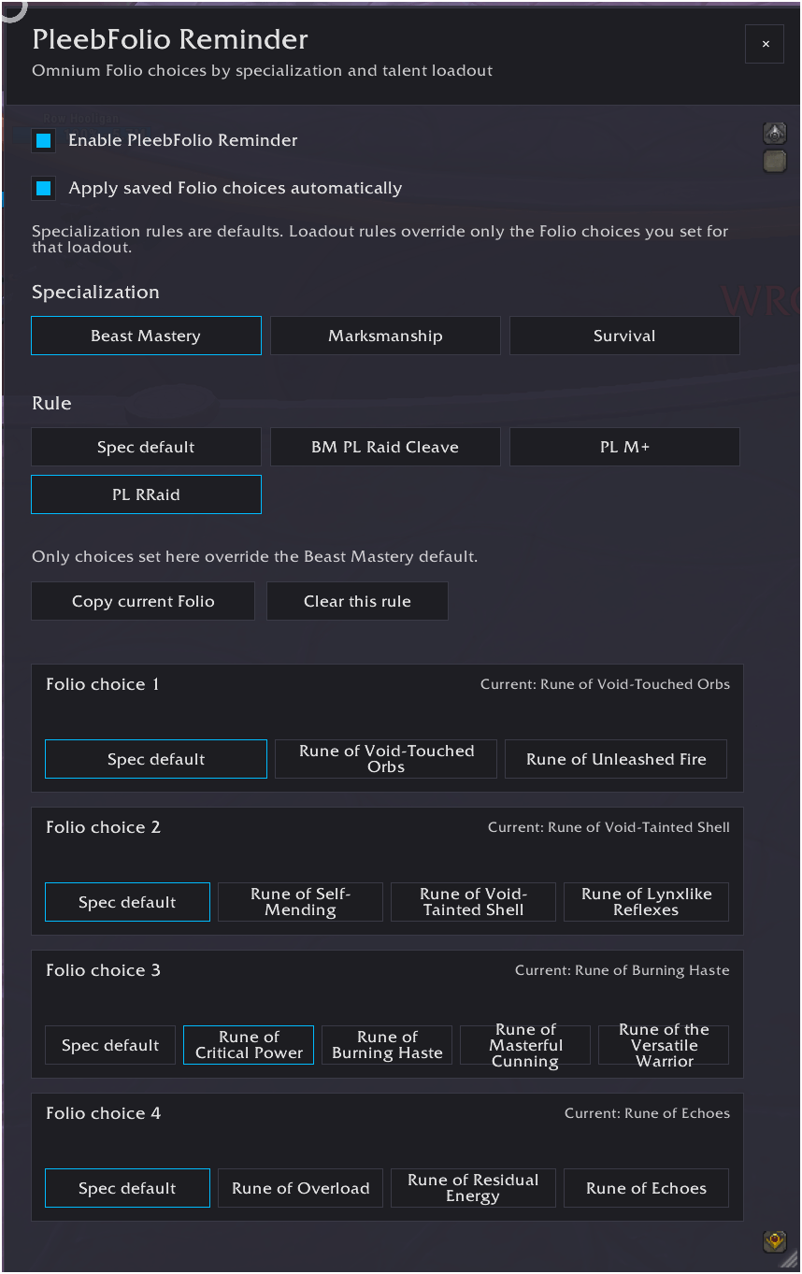
Task: Click the scrollbar thumb below the up arrow
Action: [x=774, y=162]
